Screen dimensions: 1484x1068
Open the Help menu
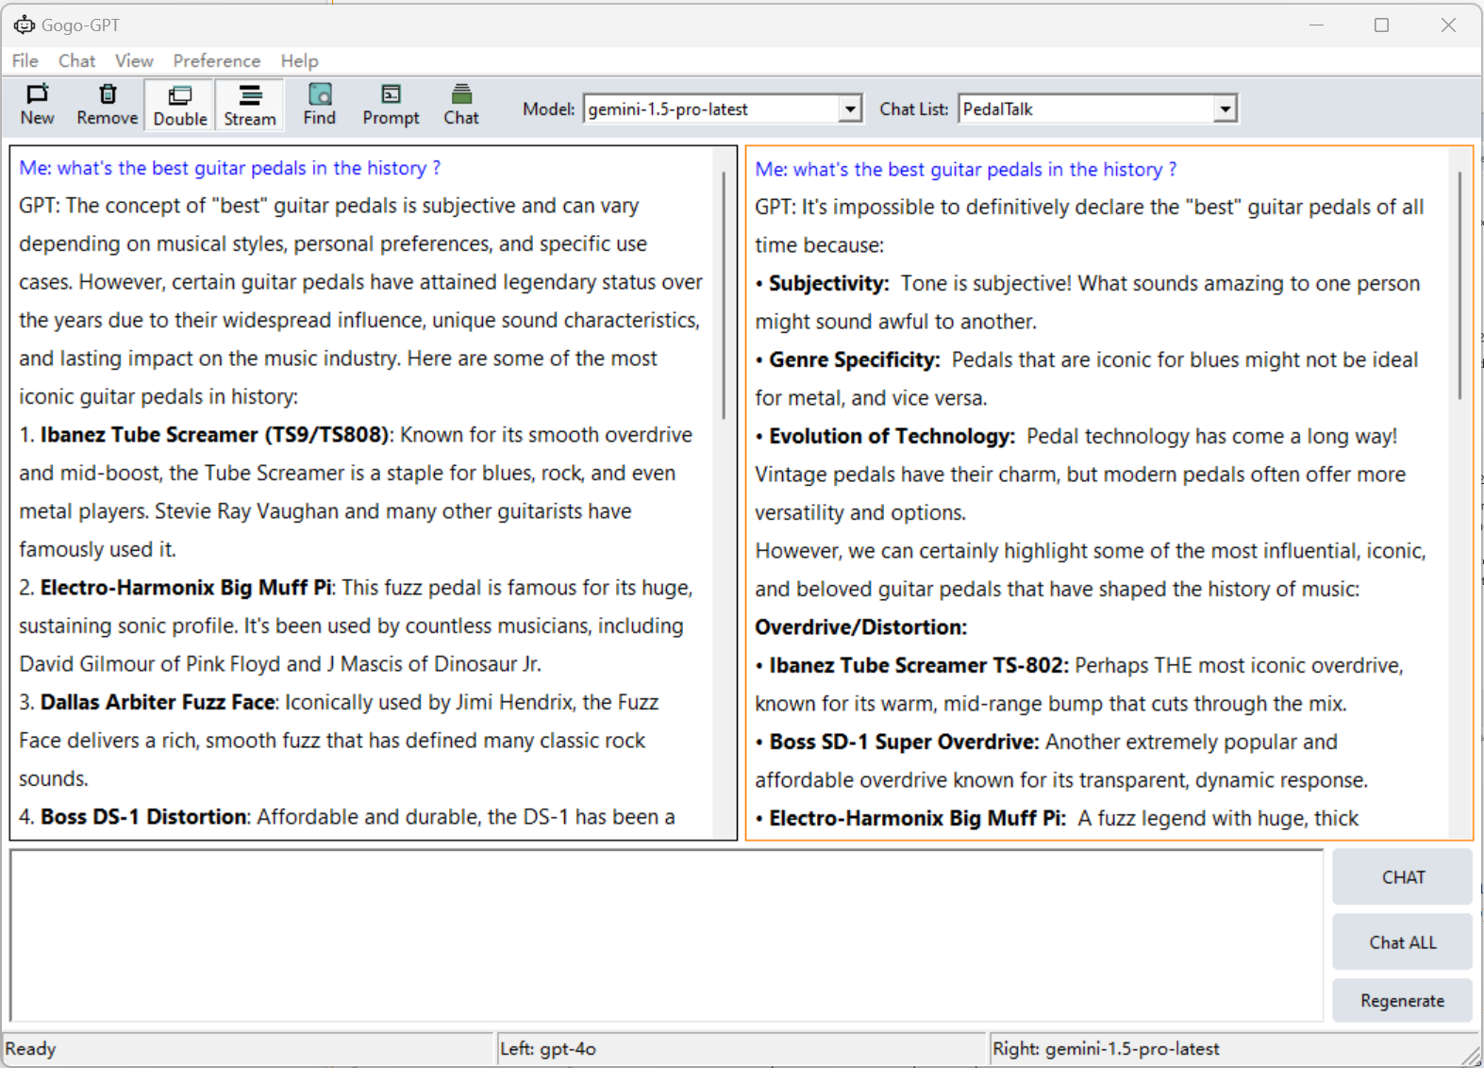(x=299, y=60)
